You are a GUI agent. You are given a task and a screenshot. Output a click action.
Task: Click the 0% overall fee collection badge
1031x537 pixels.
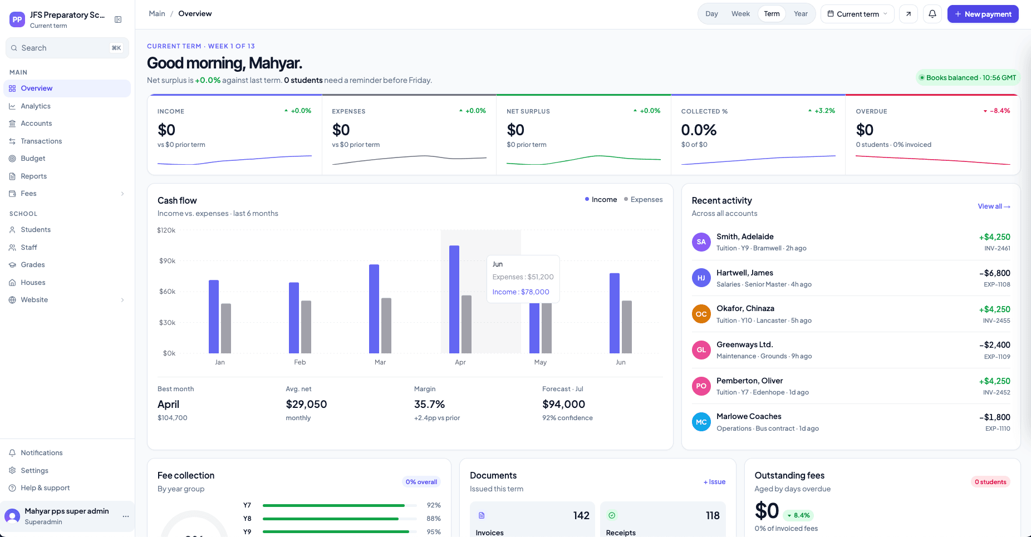pos(421,482)
